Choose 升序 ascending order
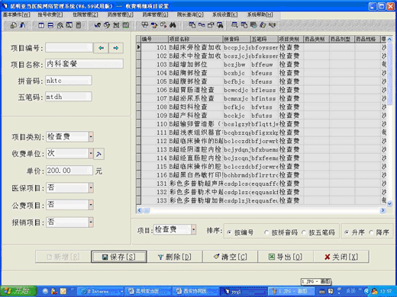The image size is (397, 297). click(354, 232)
